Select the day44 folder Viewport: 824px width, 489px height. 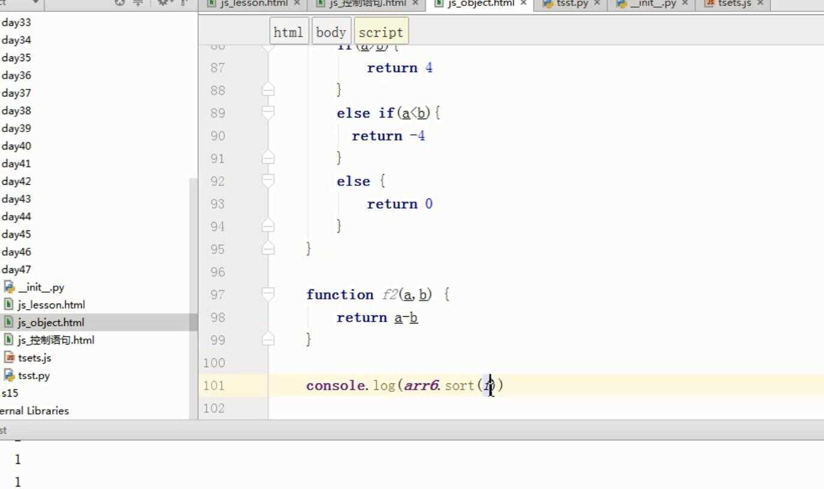pyautogui.click(x=16, y=217)
